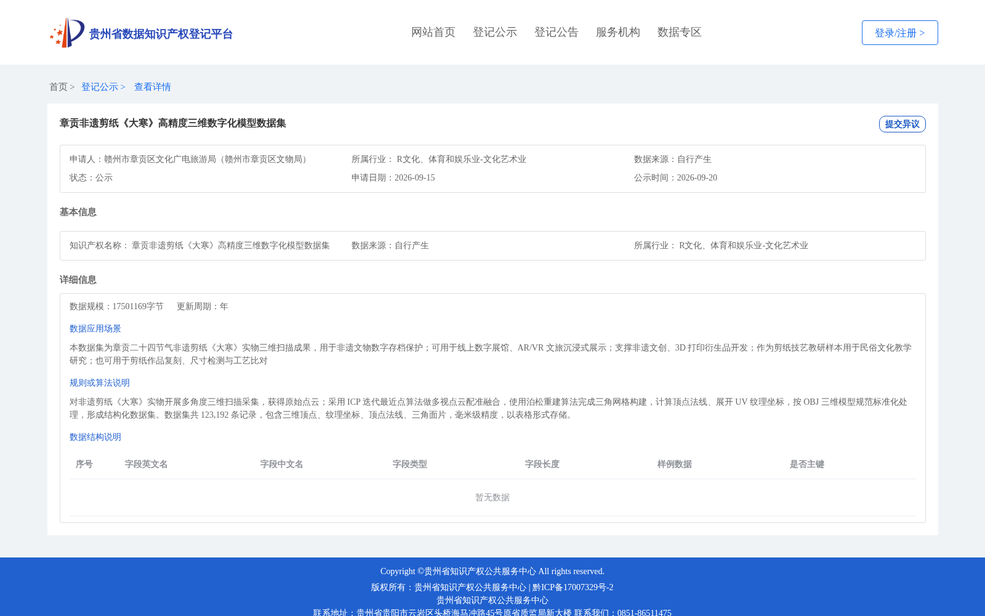The width and height of the screenshot is (985, 616).
Task: Click the 暂无数据 empty table message
Action: (x=492, y=497)
